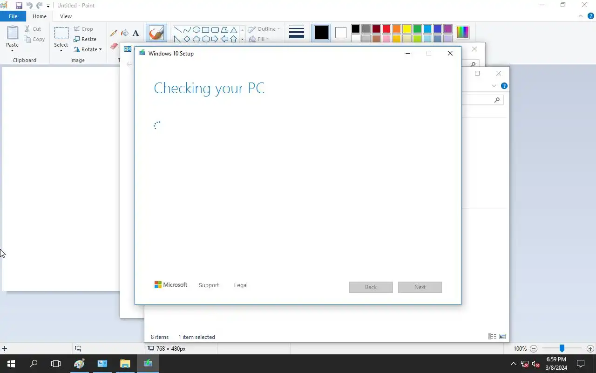Click the Save icon in Paint's title bar
This screenshot has height=373, width=596.
[19, 6]
